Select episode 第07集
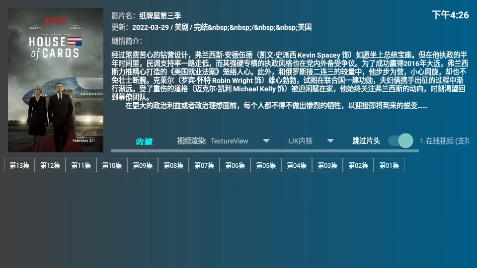This screenshot has height=268, width=477. (204, 166)
